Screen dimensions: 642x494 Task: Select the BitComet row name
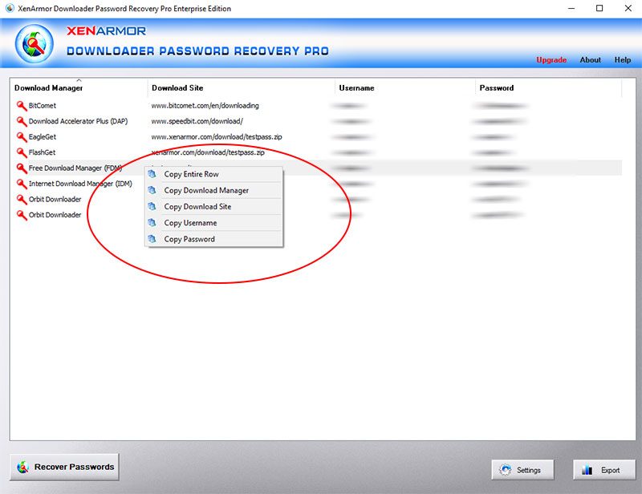pos(43,106)
